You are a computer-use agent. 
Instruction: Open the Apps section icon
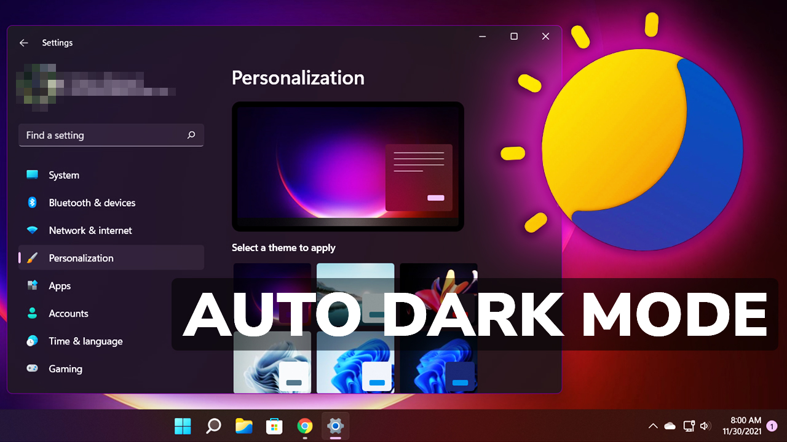(33, 285)
